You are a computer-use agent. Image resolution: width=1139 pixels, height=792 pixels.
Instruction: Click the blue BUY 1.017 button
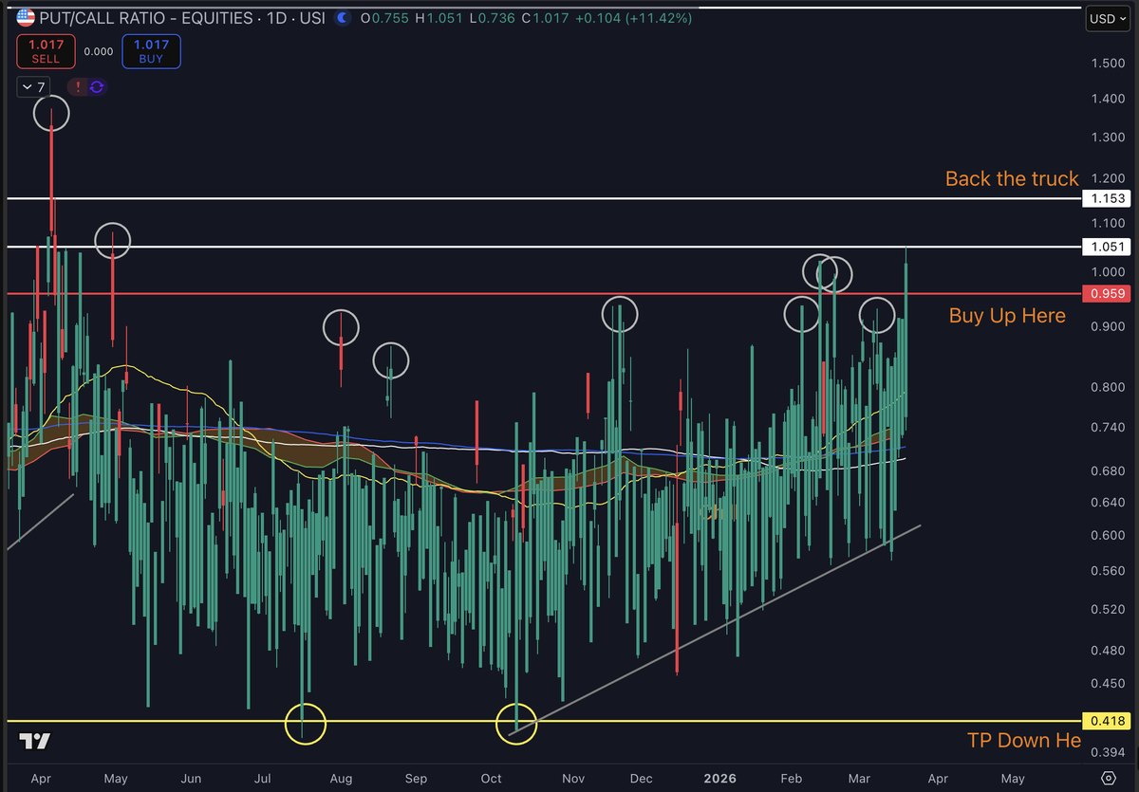click(x=151, y=51)
